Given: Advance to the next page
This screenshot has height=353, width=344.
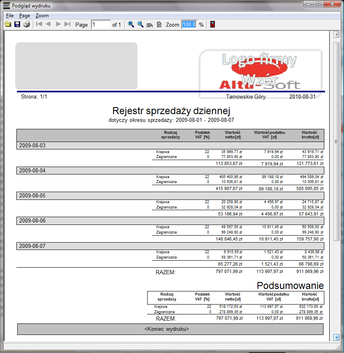Looking at the screenshot, I should click(58, 25).
